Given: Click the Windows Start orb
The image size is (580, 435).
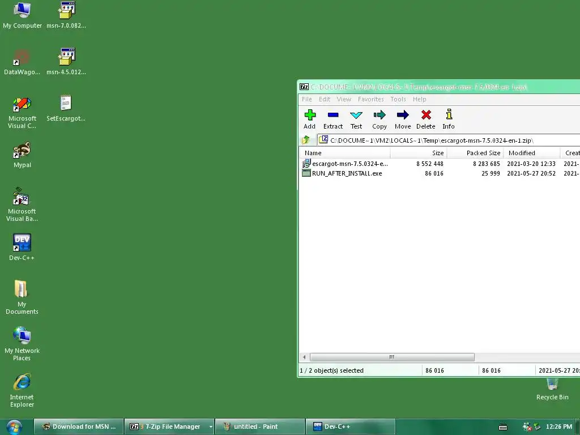Looking at the screenshot, I should tap(14, 427).
